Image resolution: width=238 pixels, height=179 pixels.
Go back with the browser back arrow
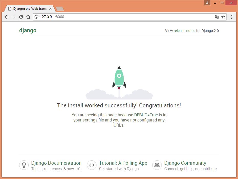[x=7, y=17]
